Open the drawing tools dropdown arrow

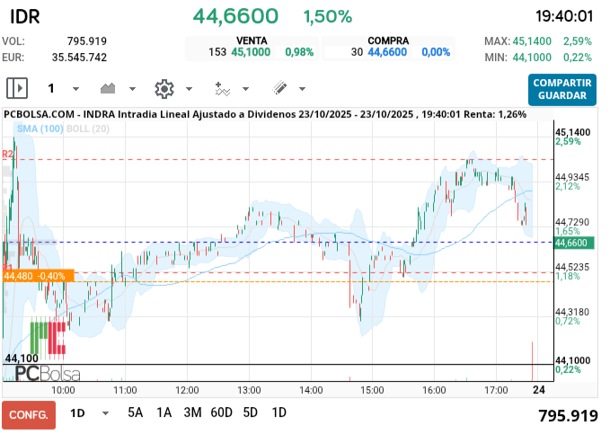[x=302, y=89]
